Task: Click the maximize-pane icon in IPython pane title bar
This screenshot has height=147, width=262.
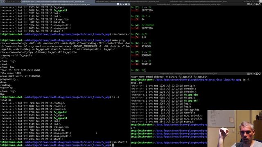Action: [x=257, y=4]
